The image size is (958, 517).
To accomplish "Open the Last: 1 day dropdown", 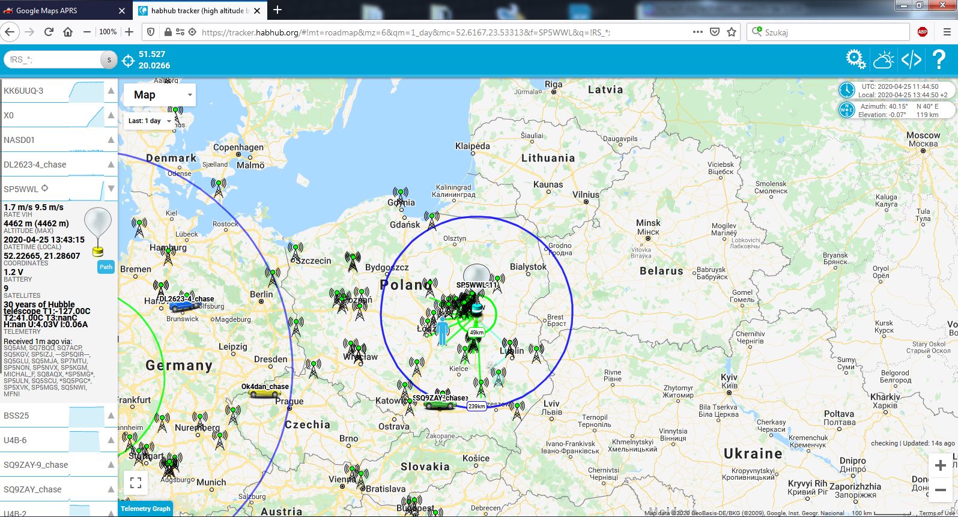I will pos(150,121).
